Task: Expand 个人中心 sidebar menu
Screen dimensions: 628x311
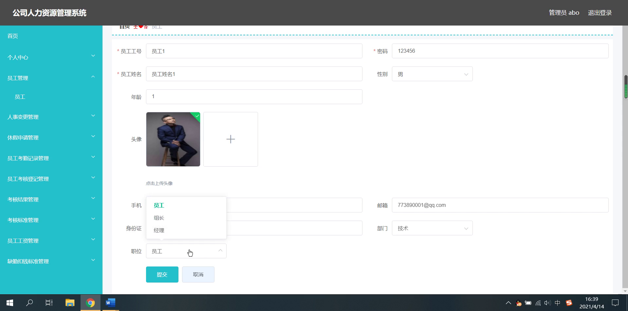Action: click(x=51, y=57)
